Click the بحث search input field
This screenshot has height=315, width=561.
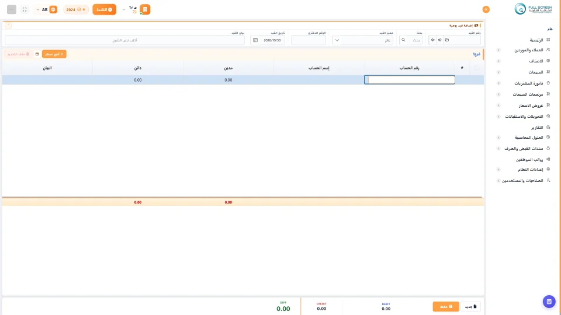(415, 40)
